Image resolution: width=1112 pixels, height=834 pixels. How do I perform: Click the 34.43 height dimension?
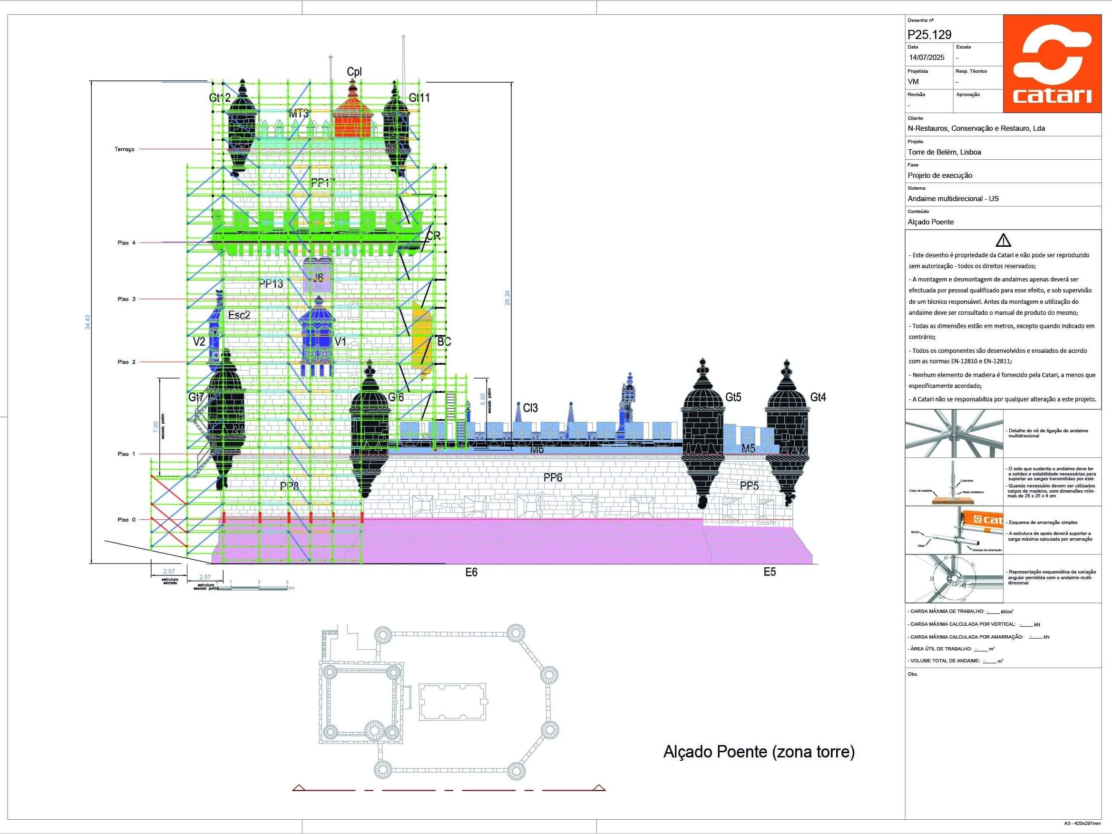point(88,322)
